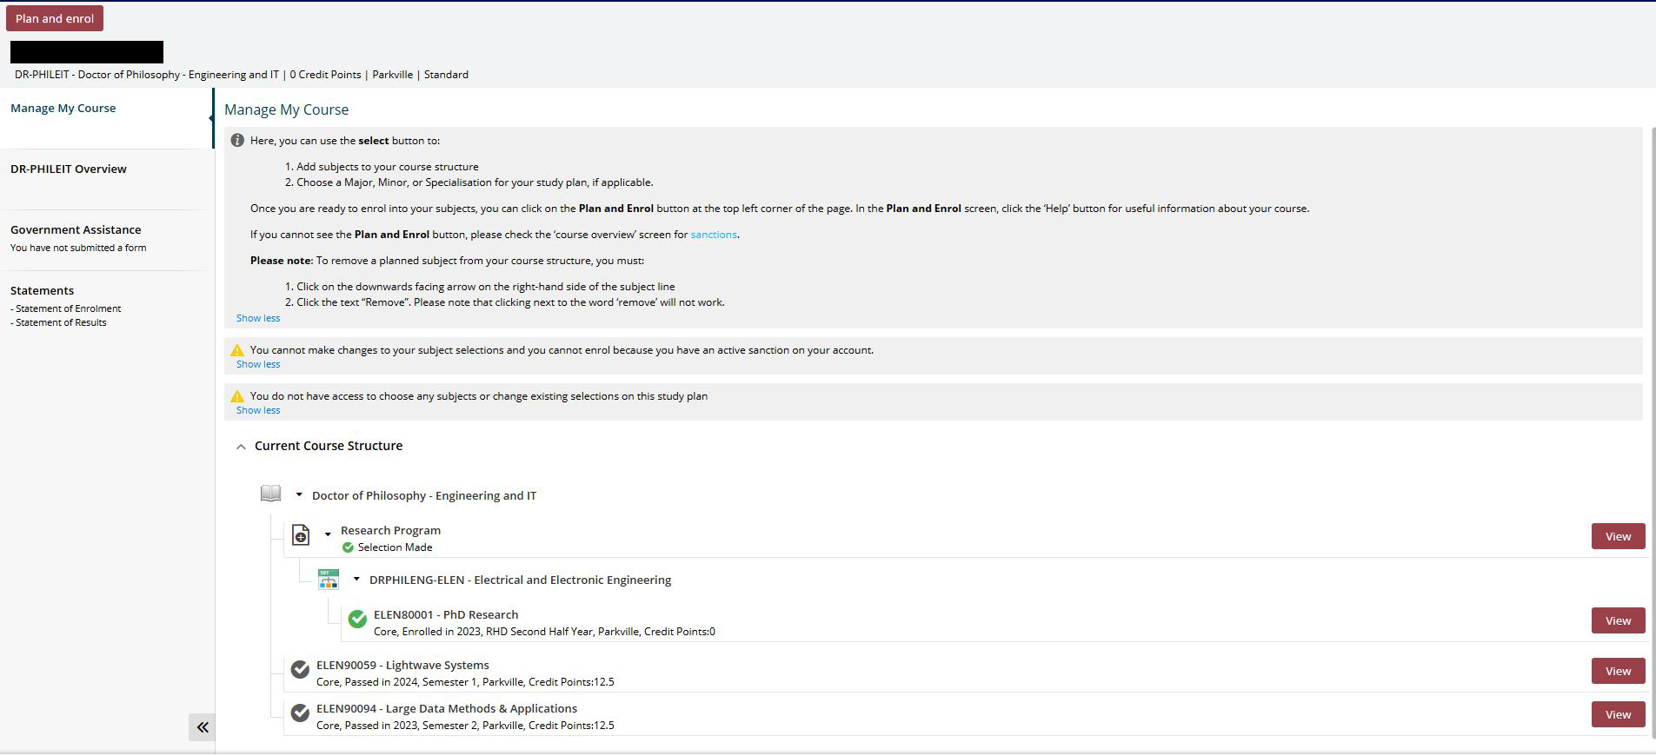The height and width of the screenshot is (756, 1656).
Task: Click 'You have not submitted a form' text
Action: tap(78, 248)
